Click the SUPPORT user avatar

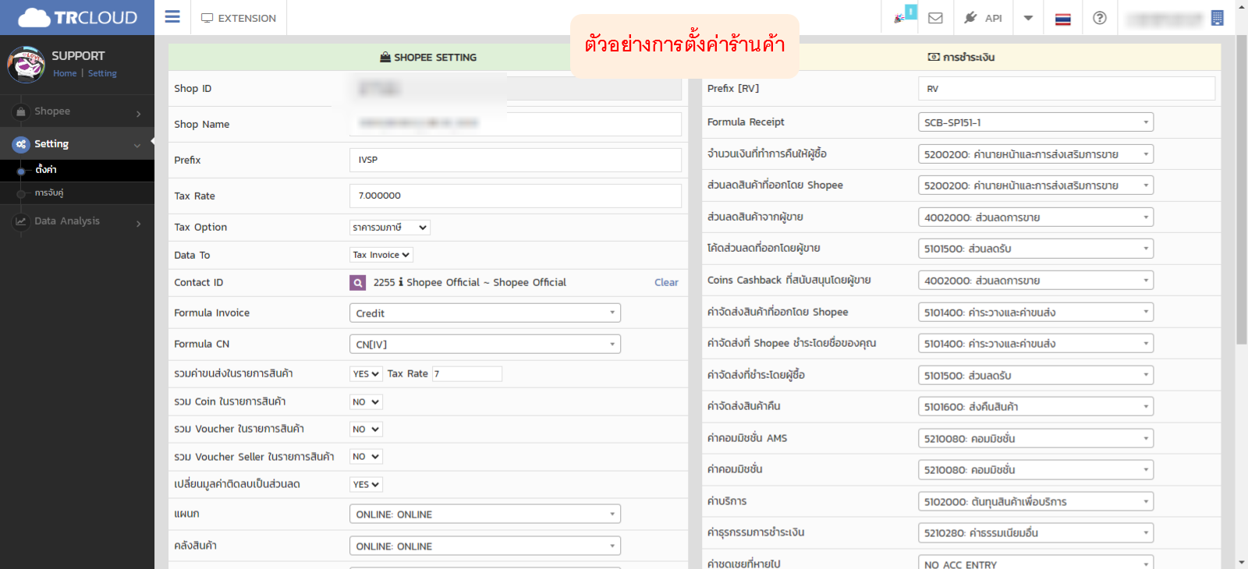[26, 65]
